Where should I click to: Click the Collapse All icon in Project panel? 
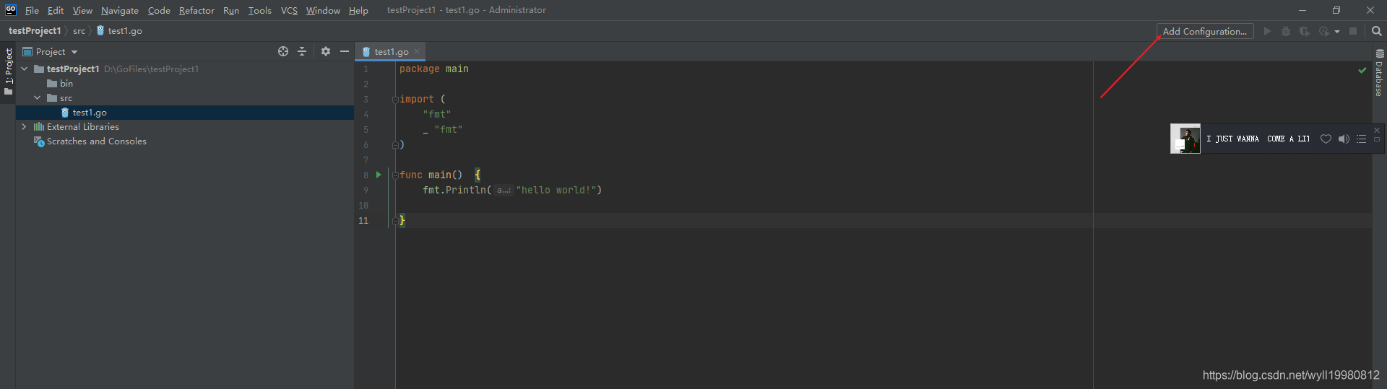click(x=302, y=51)
